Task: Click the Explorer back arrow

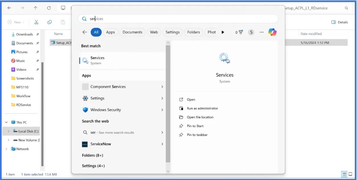Action: coord(9,8)
